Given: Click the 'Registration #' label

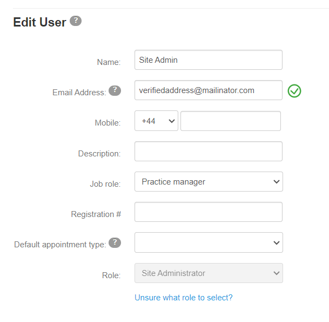Looking at the screenshot, I should (x=96, y=214).
